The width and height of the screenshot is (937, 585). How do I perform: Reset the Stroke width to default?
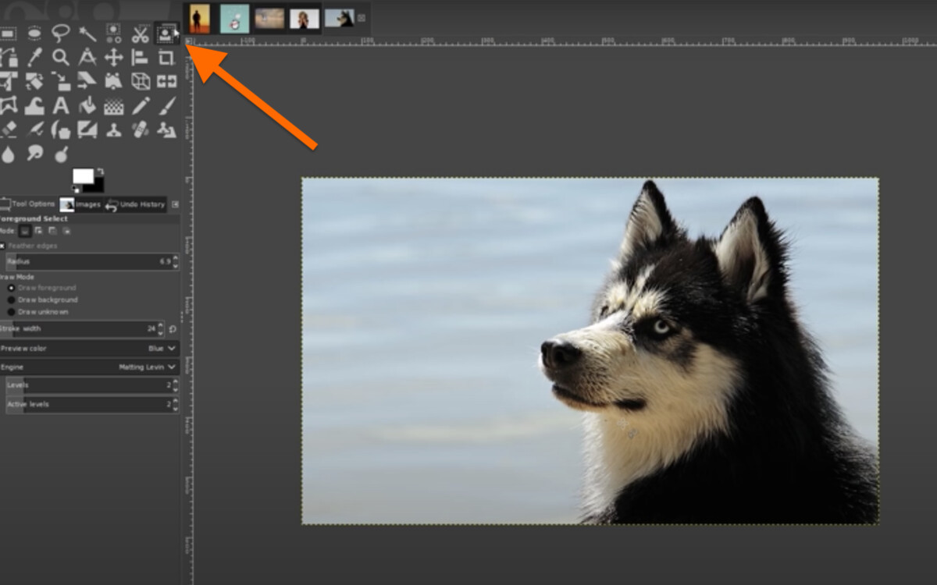tap(172, 328)
